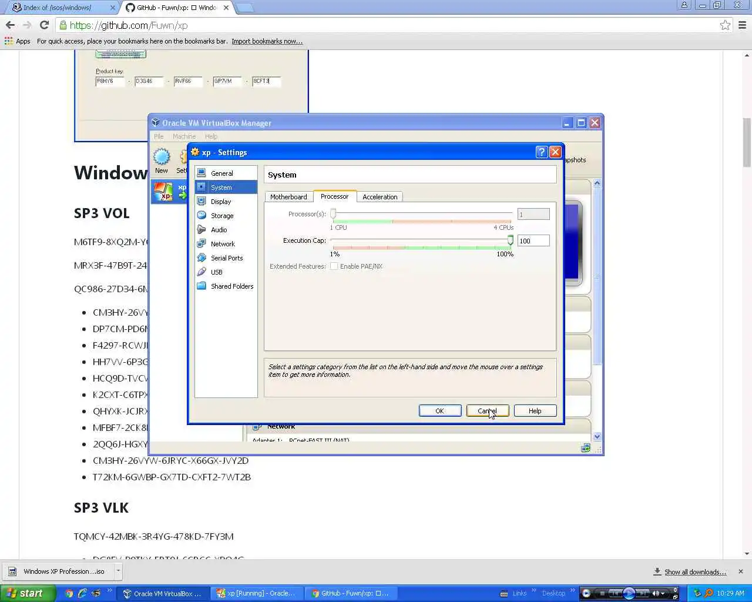Click the Chrome forward arrow
752x602 pixels.
(27, 25)
